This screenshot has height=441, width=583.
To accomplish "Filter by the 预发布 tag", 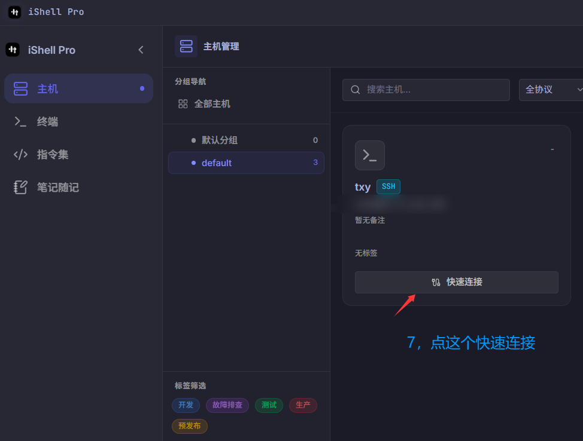I will pos(190,426).
